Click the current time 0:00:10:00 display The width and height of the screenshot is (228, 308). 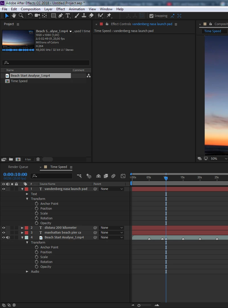coord(15,175)
